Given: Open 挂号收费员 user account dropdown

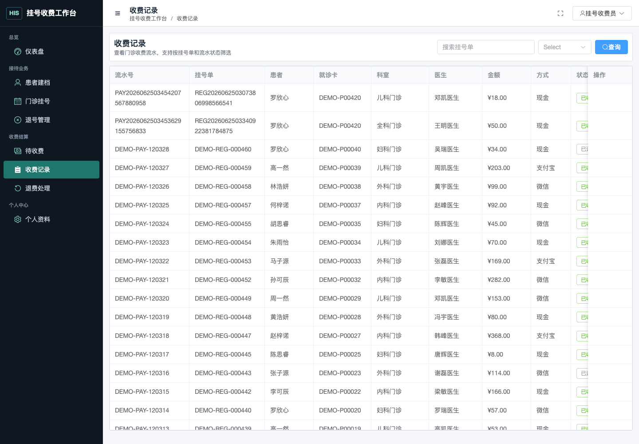Looking at the screenshot, I should [x=602, y=13].
